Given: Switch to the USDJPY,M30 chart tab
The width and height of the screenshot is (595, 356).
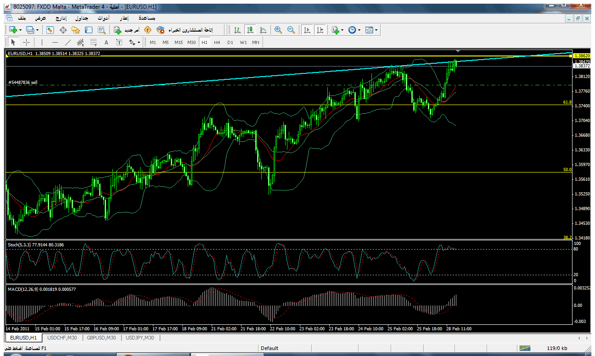Looking at the screenshot, I should coord(140,338).
